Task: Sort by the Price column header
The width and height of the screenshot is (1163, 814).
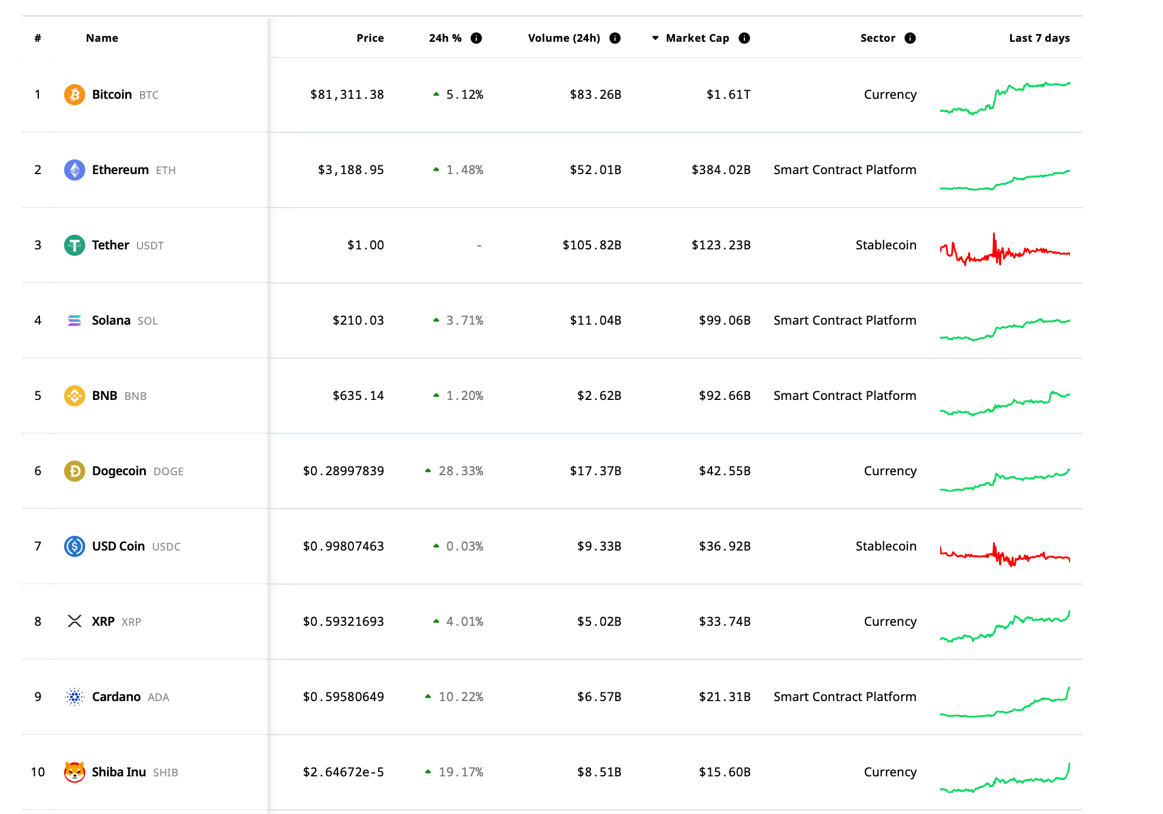Action: pos(370,38)
